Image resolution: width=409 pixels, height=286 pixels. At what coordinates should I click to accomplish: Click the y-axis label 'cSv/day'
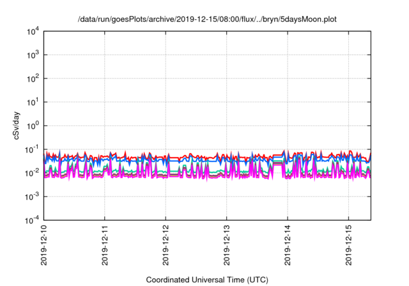pos(17,126)
